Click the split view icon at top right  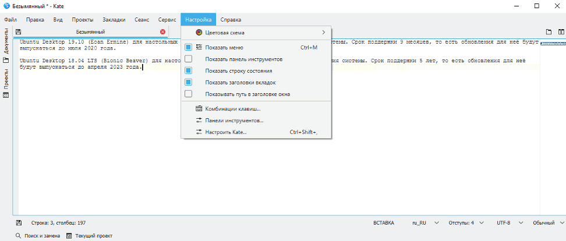coord(561,32)
